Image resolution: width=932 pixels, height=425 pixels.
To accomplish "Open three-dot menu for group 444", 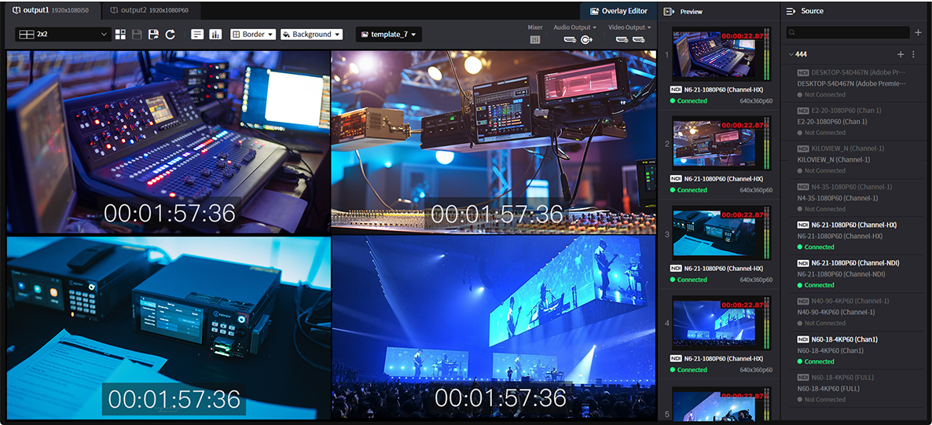I will (913, 54).
